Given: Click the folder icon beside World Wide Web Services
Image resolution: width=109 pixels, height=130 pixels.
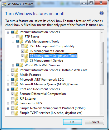Looking at the screenshot, I should (21, 65).
